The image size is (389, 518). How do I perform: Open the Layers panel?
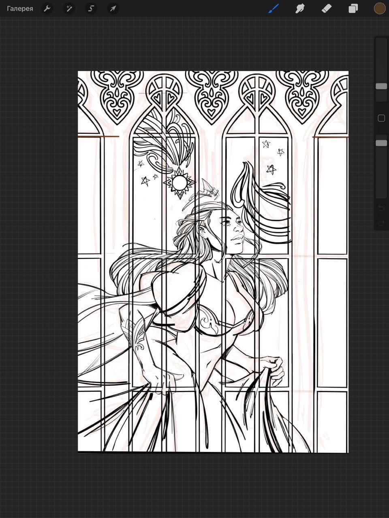[353, 8]
